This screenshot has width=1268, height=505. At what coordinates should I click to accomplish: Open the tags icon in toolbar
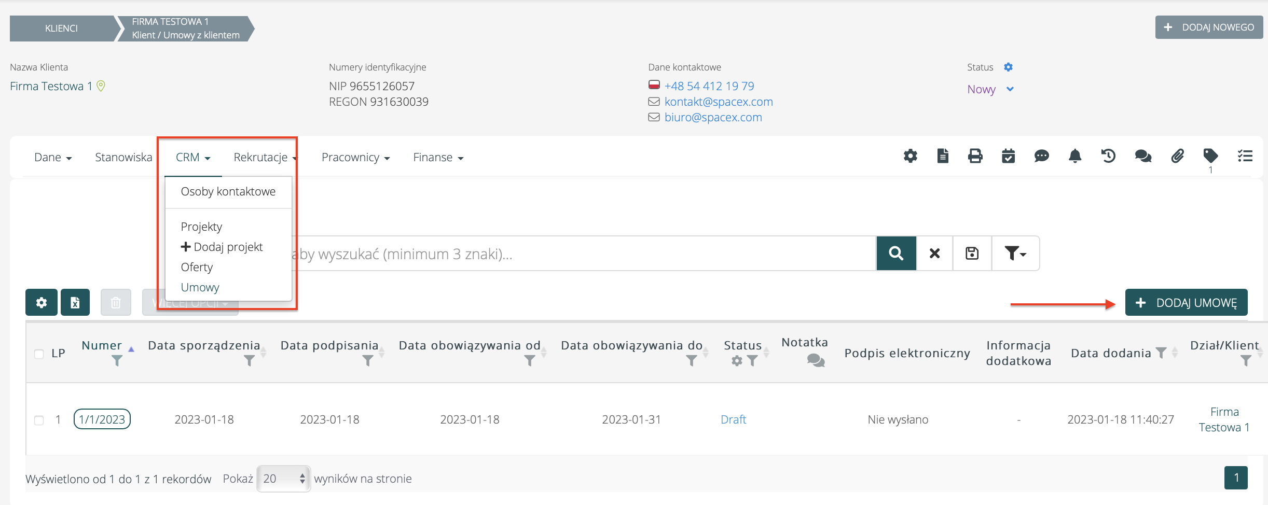(x=1210, y=156)
